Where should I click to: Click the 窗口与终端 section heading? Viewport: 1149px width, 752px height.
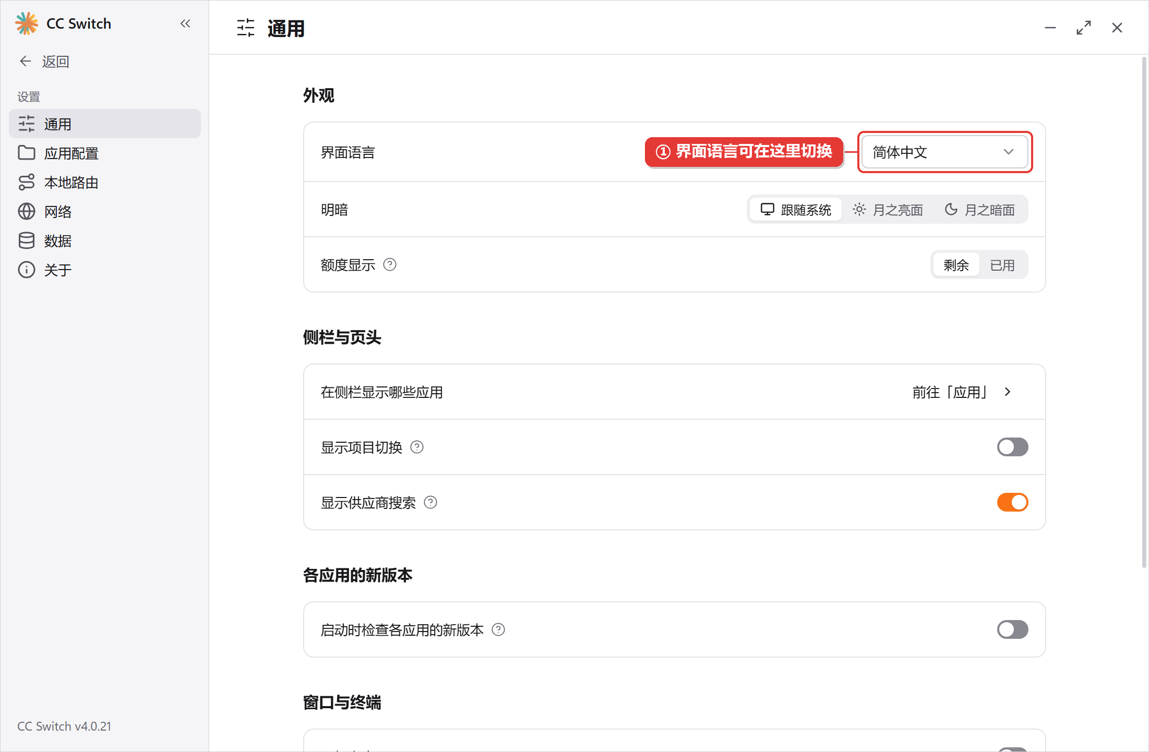(342, 702)
